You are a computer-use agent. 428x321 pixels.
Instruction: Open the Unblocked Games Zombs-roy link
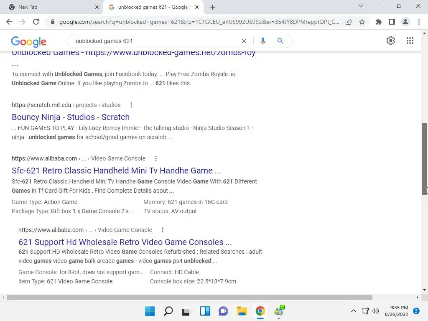pyautogui.click(x=133, y=54)
